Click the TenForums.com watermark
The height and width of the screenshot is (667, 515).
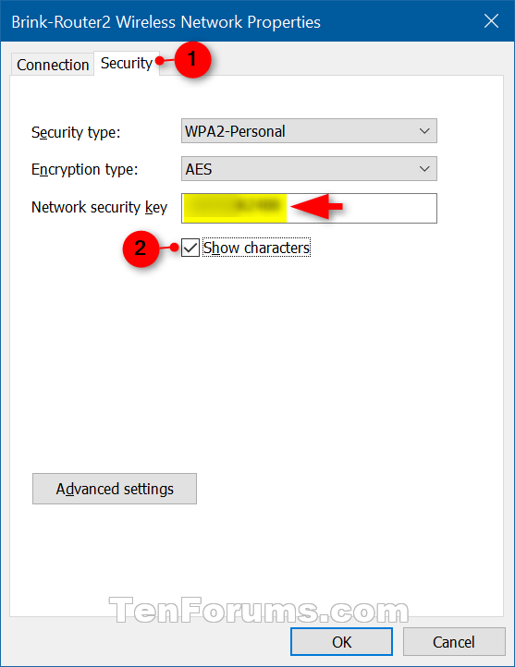point(259,610)
